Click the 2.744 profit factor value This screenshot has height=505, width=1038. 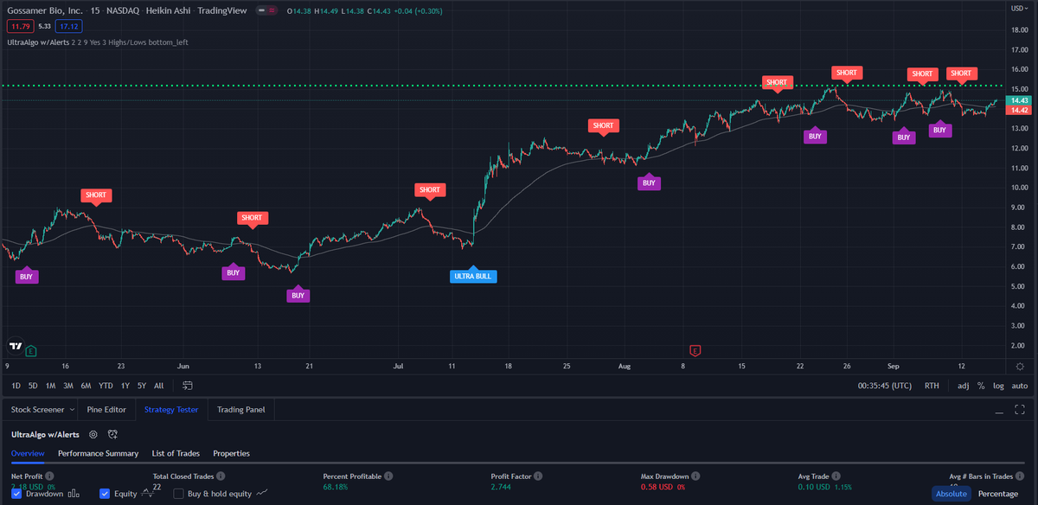click(501, 488)
